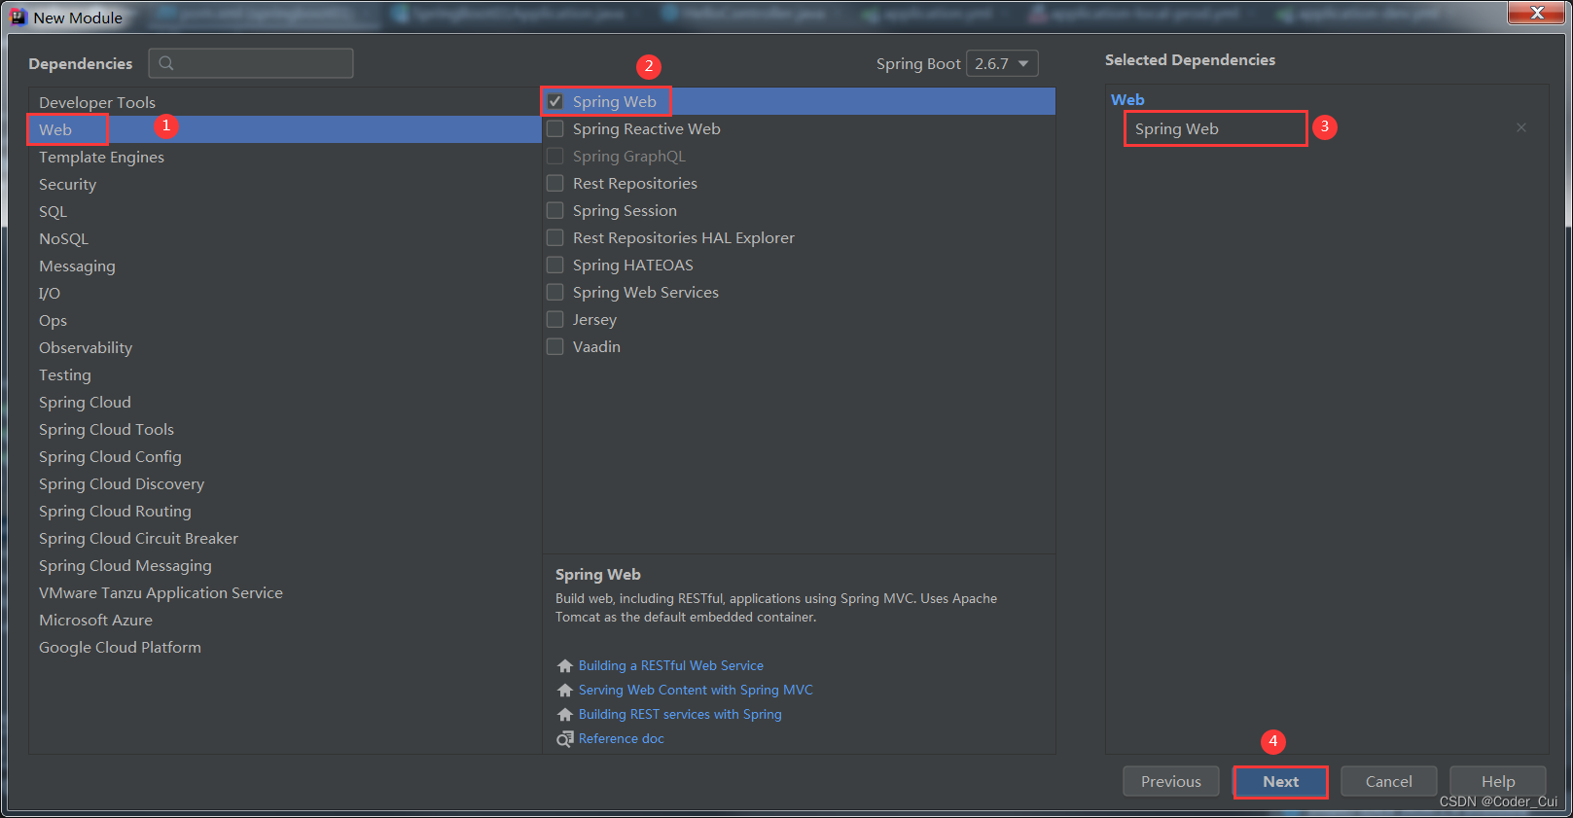The height and width of the screenshot is (818, 1573).
Task: Remove Spring Web via its X icon
Action: 1521,127
